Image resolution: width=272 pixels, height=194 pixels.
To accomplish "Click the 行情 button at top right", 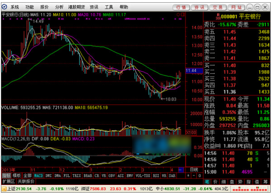I will [x=181, y=7].
